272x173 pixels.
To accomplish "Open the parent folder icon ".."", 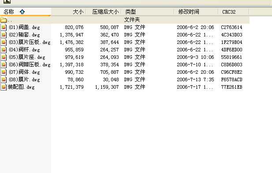I will tap(4, 20).
